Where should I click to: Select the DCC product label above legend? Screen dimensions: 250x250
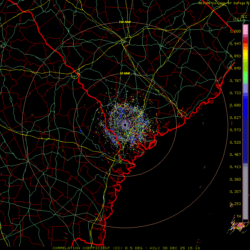pyautogui.click(x=244, y=16)
